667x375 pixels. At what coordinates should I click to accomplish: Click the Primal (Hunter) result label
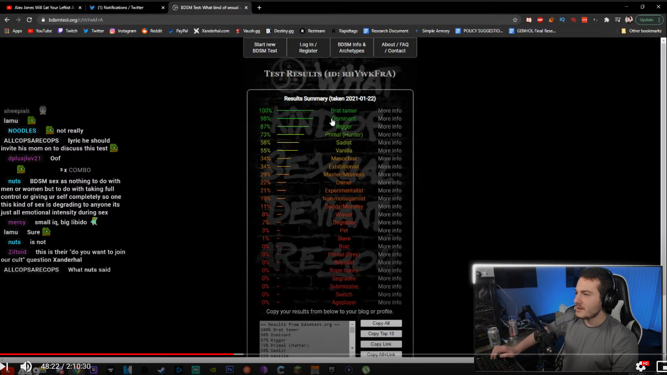click(x=344, y=134)
